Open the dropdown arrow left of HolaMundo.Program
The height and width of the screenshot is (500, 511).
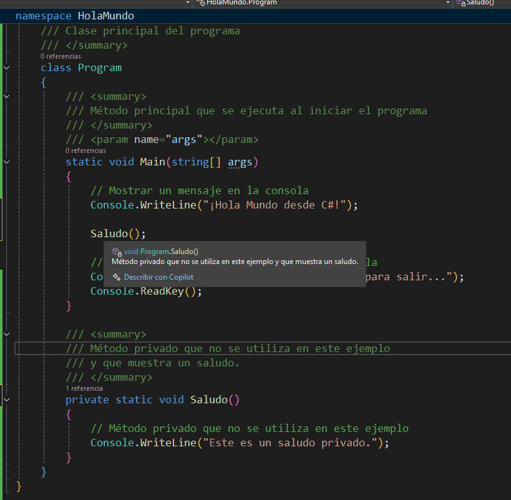(x=188, y=2)
